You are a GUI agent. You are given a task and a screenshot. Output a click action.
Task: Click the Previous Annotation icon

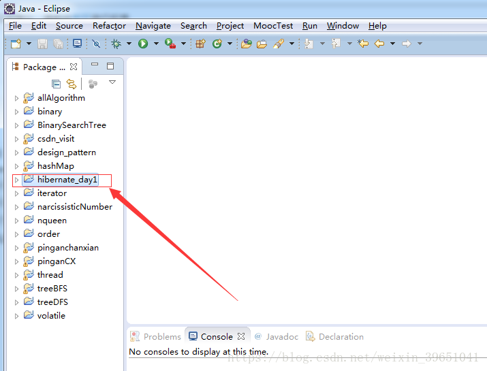[x=336, y=44]
